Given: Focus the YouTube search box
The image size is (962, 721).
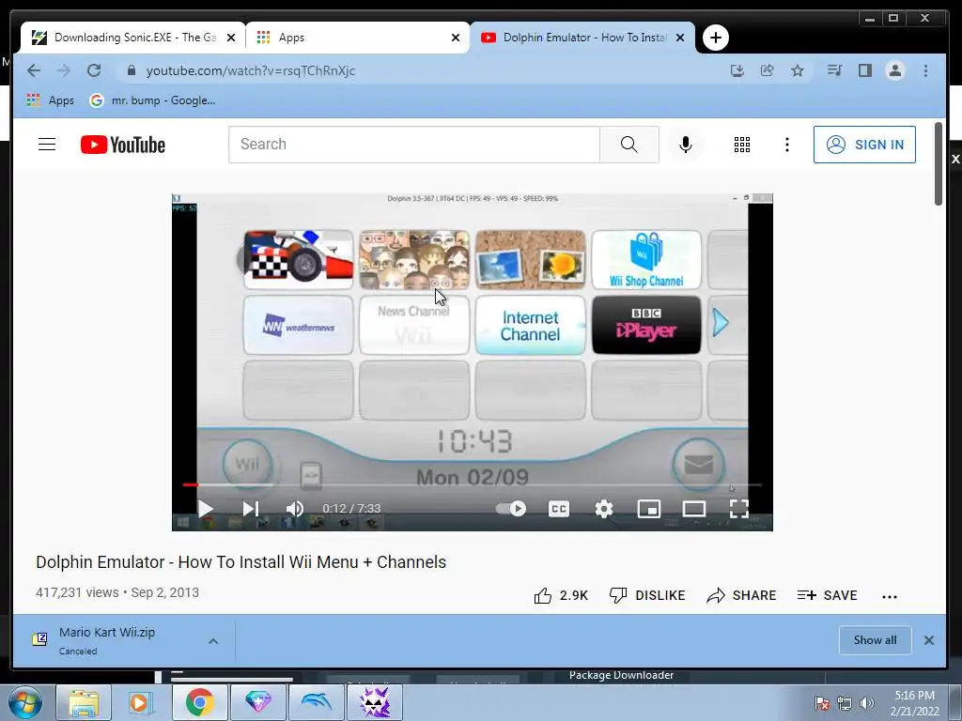Looking at the screenshot, I should click(x=413, y=144).
